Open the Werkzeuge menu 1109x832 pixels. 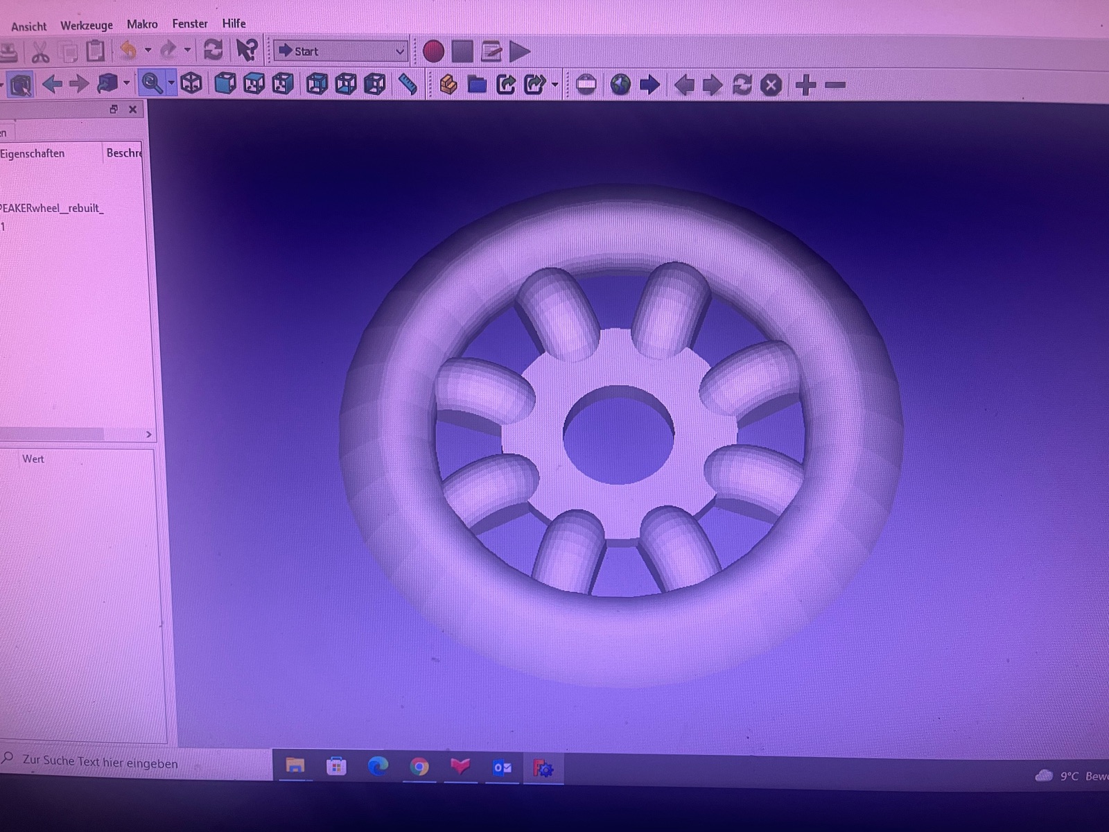coord(86,25)
